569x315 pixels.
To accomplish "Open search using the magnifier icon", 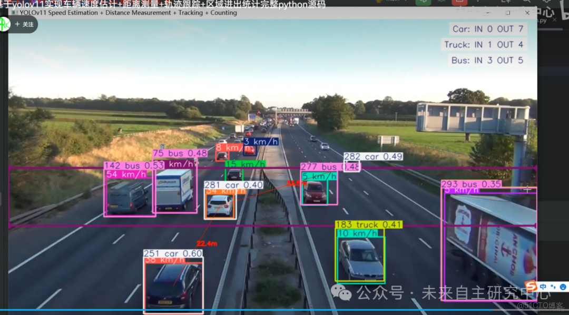I will 527,2.
